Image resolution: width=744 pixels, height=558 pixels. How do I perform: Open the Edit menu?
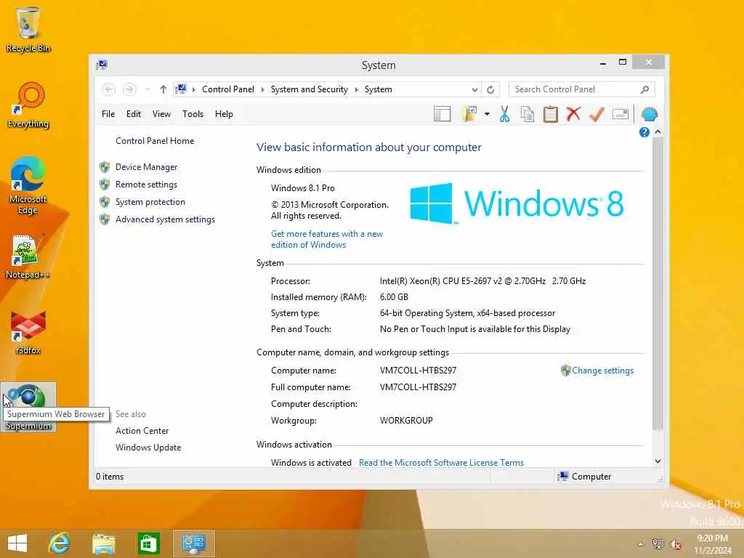pyautogui.click(x=134, y=114)
